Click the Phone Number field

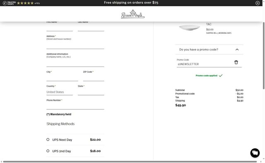click(75, 106)
